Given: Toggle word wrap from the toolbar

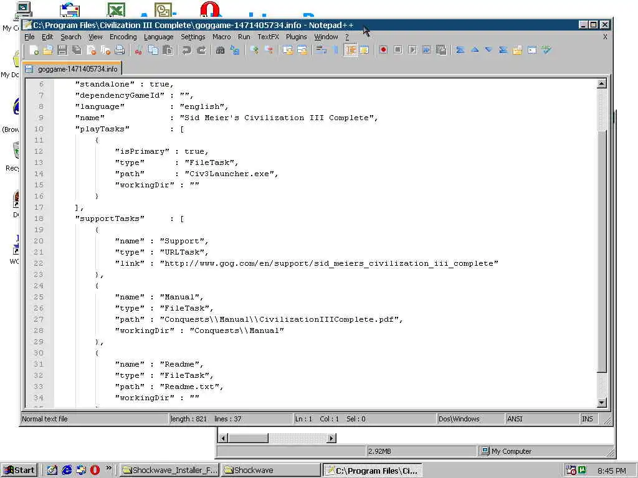Looking at the screenshot, I should [x=321, y=50].
